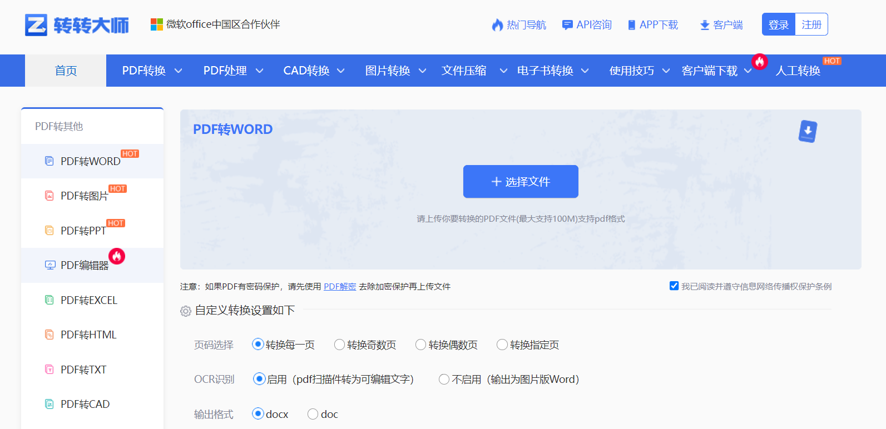The width and height of the screenshot is (886, 429).
Task: Select the 转换每一页 radio option
Action: click(x=258, y=345)
